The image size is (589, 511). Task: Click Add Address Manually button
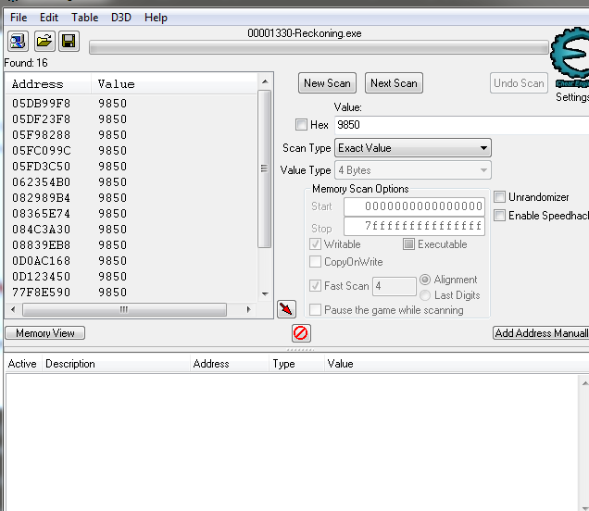[x=541, y=333]
